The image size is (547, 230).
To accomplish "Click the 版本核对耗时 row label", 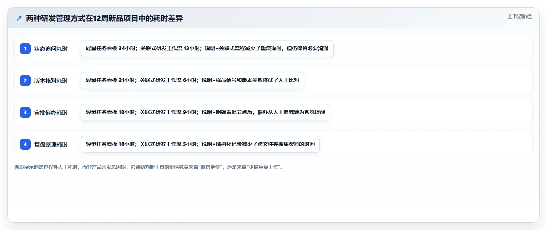I will (51, 80).
